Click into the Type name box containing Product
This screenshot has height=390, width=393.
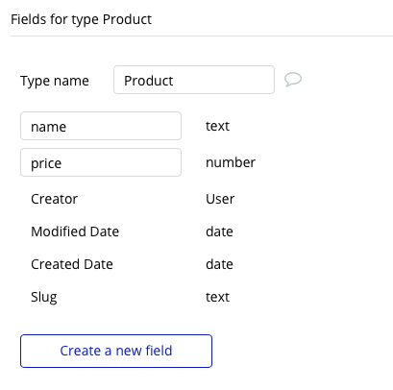pyautogui.click(x=194, y=80)
